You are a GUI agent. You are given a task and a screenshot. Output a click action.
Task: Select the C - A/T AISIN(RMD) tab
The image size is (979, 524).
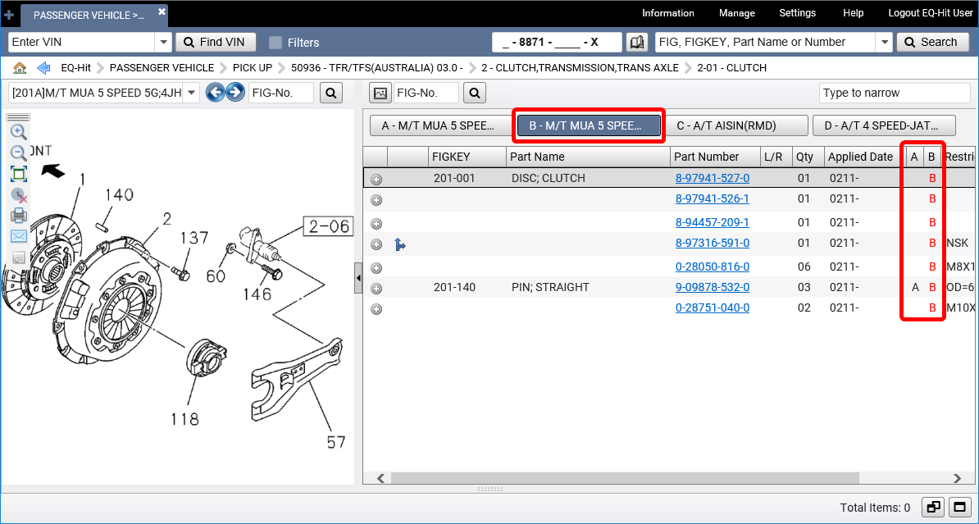click(x=736, y=125)
